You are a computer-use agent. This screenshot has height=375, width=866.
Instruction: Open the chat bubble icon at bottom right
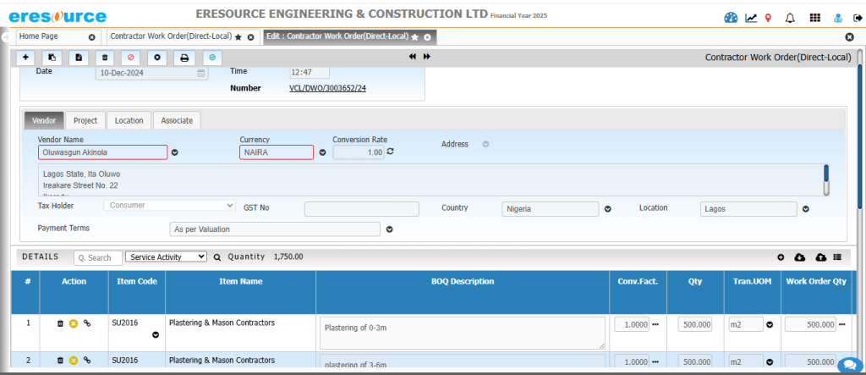850,365
